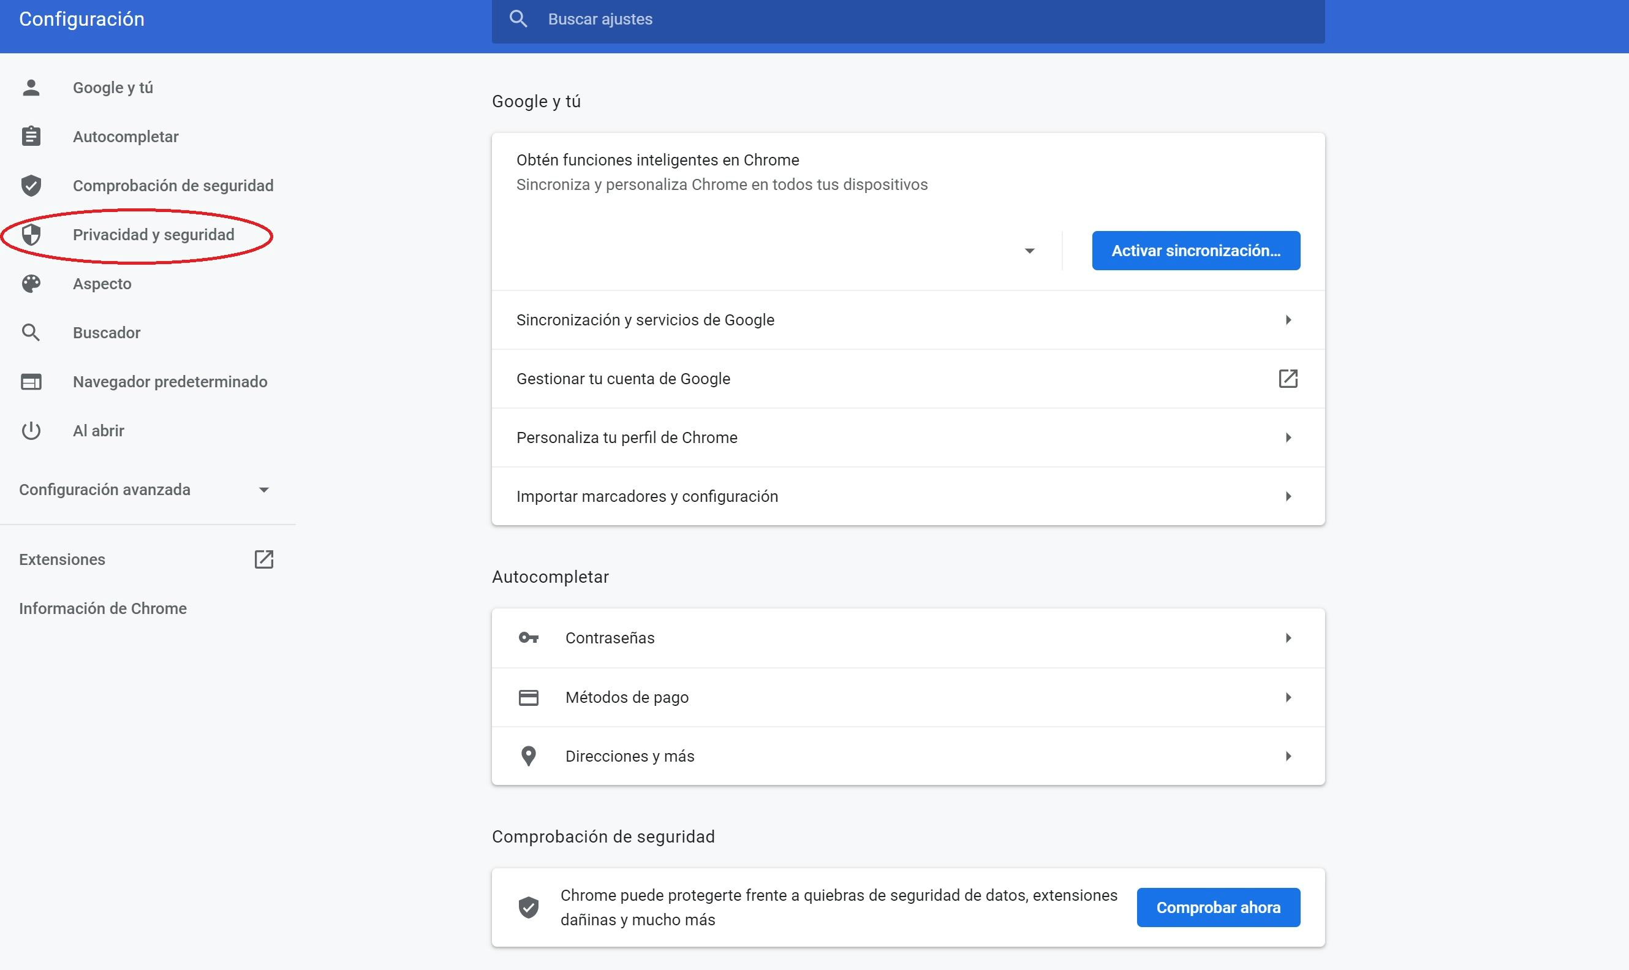Open Personaliza tu perfil de Chrome arrow
Screen dimensions: 1629x970
point(1288,438)
